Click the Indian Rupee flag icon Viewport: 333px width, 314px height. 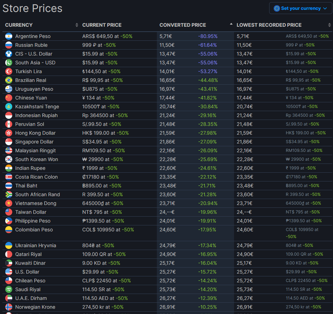[9, 168]
